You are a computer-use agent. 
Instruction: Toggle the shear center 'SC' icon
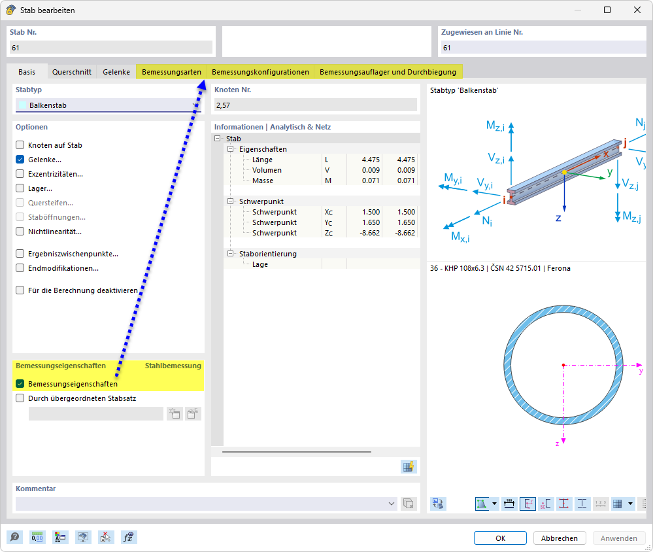[x=546, y=504]
